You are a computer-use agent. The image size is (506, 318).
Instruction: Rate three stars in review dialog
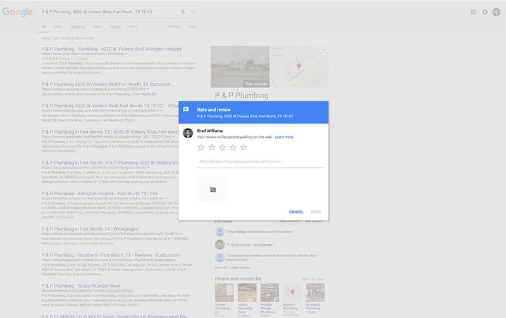(223, 148)
